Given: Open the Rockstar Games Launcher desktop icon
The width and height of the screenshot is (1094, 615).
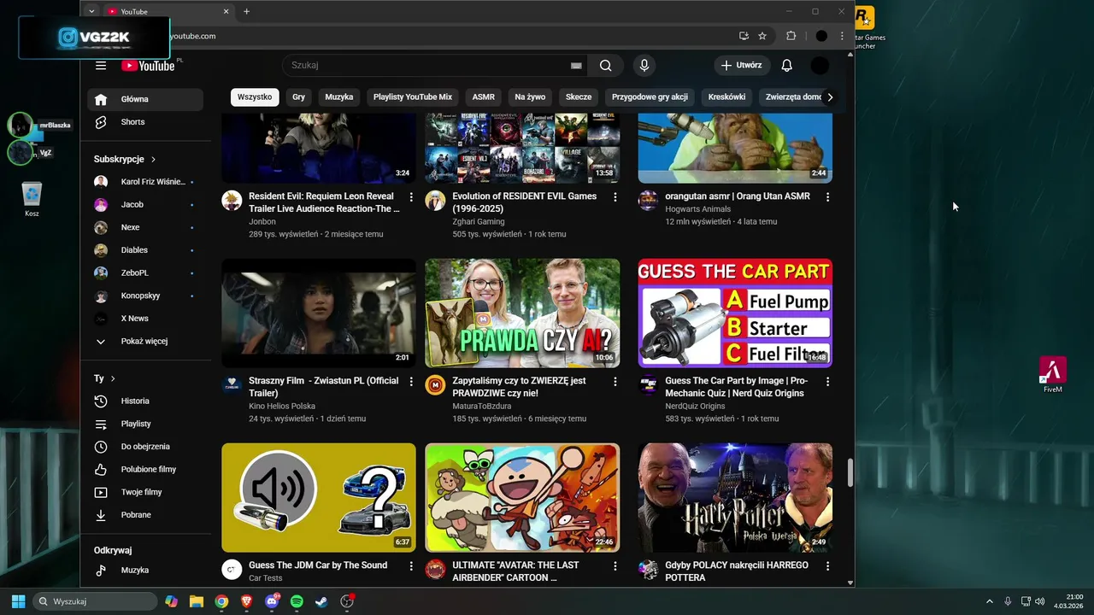Looking at the screenshot, I should (864, 26).
